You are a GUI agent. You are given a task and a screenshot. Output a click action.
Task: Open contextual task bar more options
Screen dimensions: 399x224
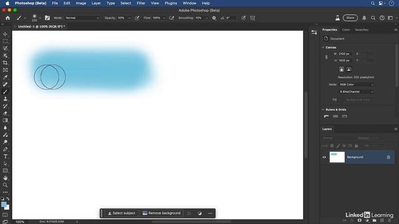click(210, 213)
